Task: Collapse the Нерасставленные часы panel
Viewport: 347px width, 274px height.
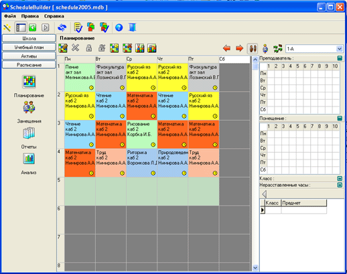Action: click(340, 185)
